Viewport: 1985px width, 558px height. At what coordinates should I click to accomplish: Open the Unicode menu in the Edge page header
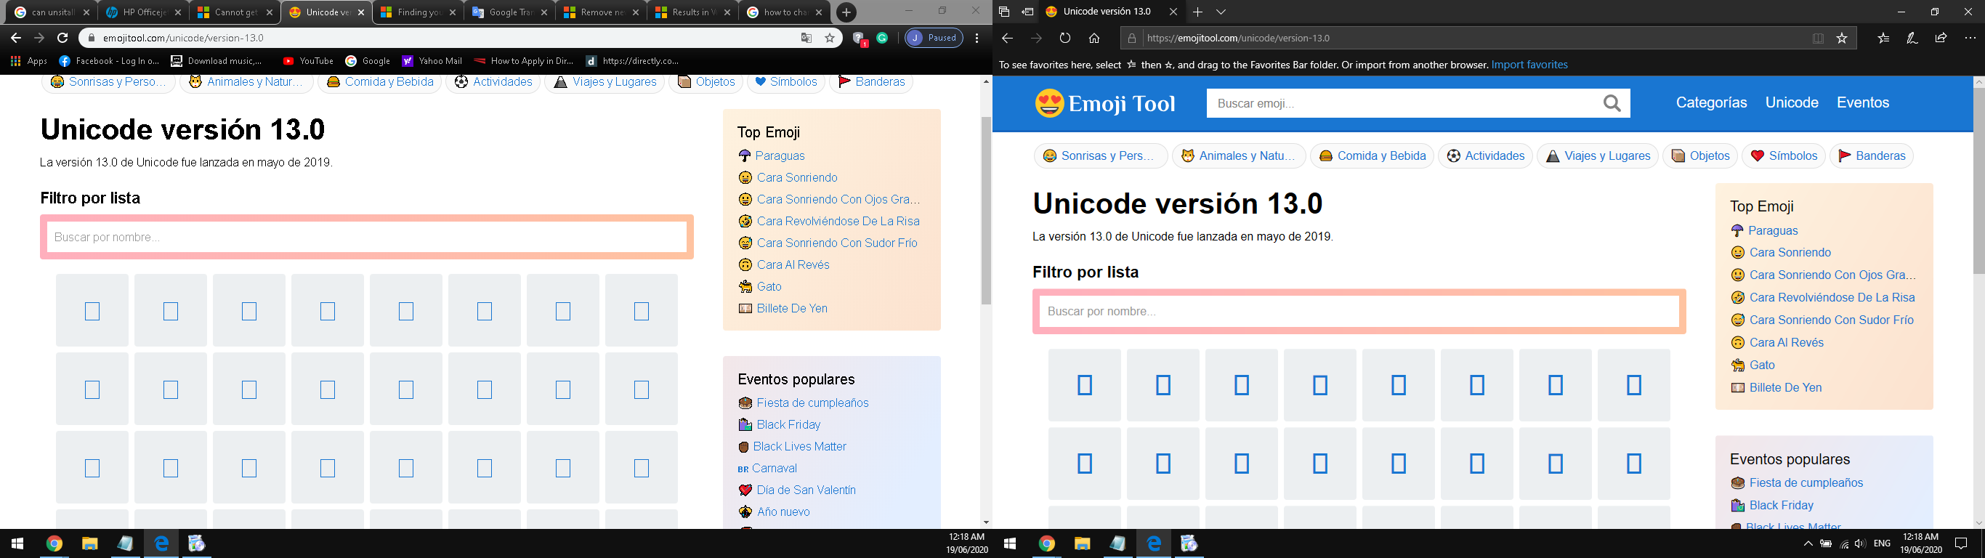click(x=1792, y=102)
